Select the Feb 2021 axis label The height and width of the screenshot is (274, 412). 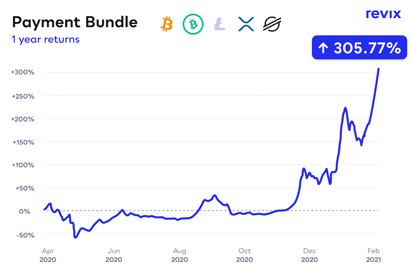(374, 255)
